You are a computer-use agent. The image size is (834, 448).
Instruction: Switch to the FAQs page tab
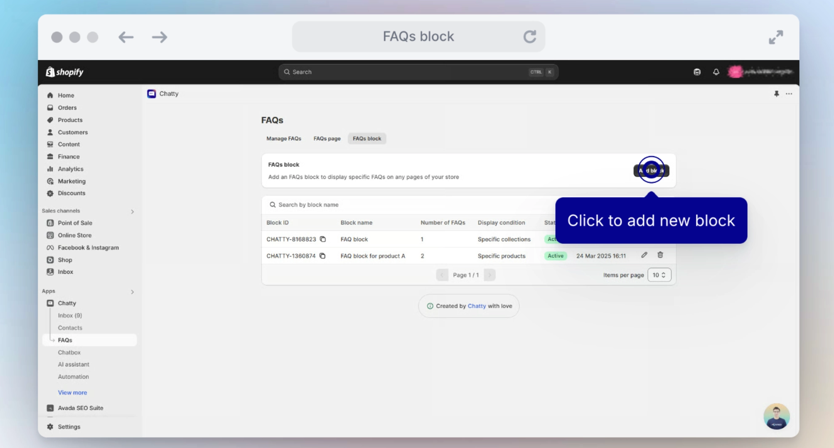click(327, 138)
